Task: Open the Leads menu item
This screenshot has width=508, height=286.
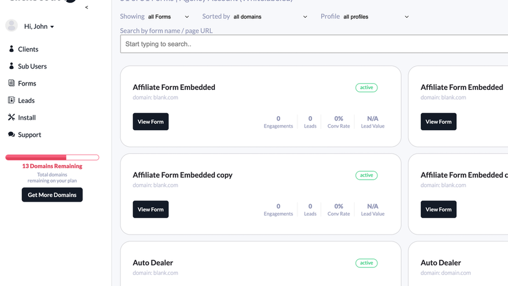Action: pos(26,100)
